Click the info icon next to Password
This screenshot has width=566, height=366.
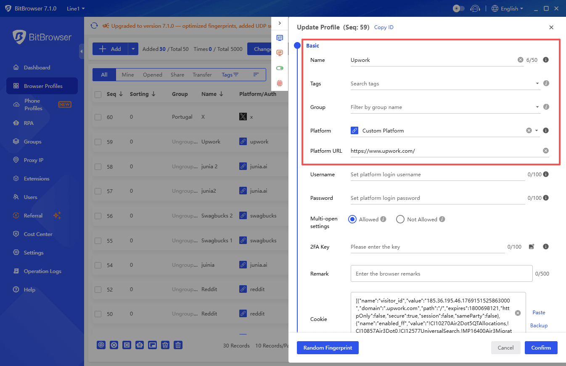[x=546, y=198]
